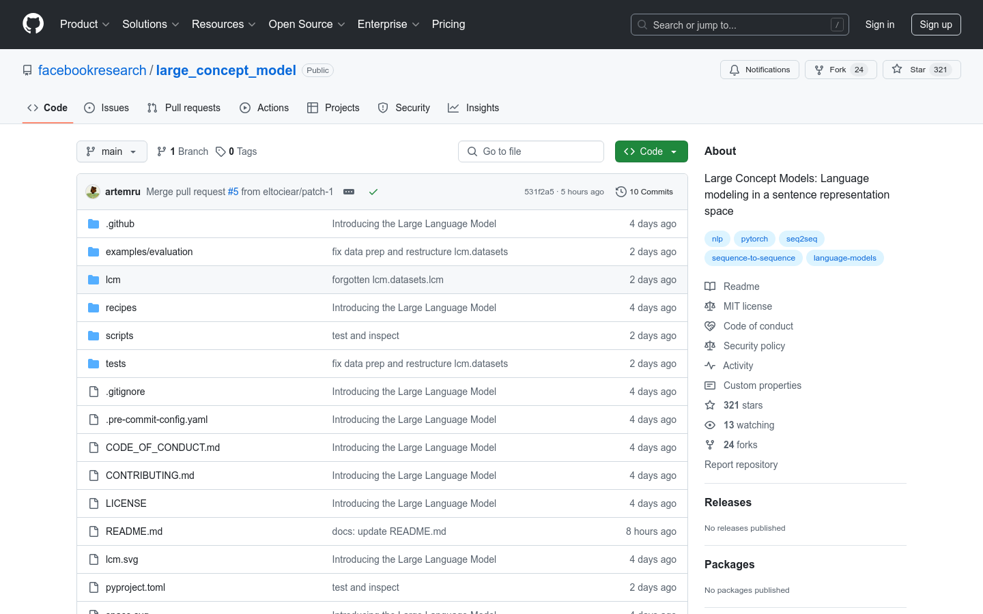
Task: Expand the green Code dropdown button
Action: tap(651, 151)
